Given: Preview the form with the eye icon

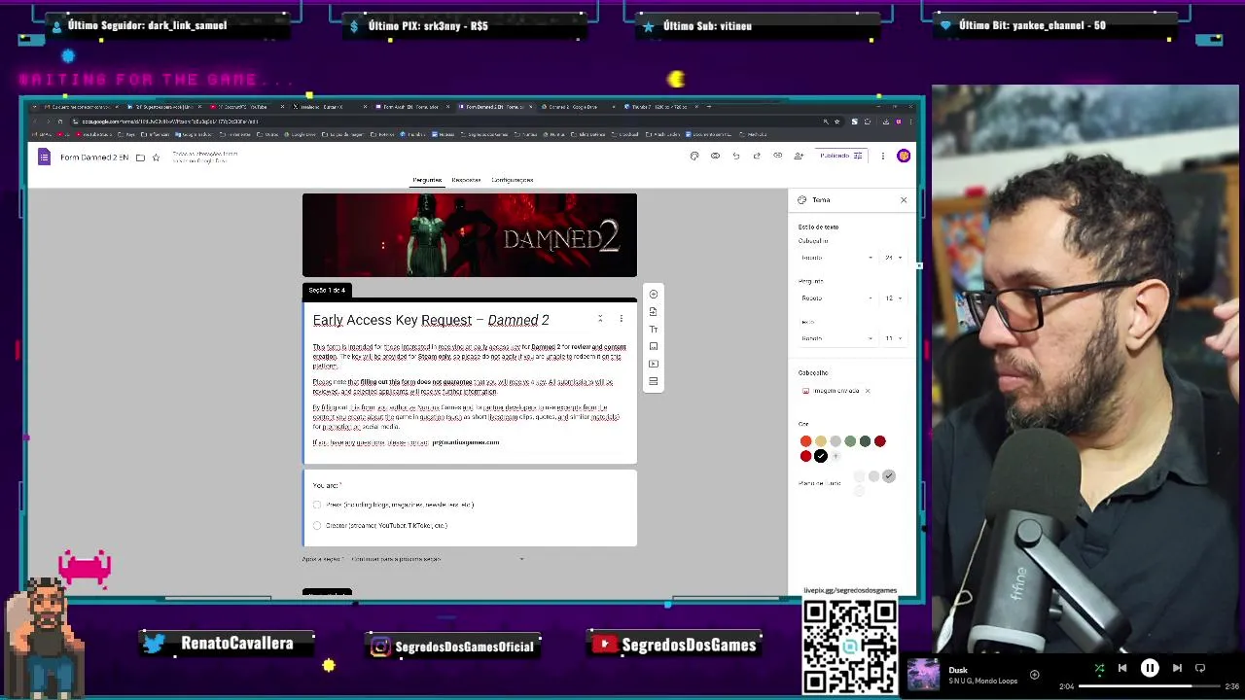Looking at the screenshot, I should coord(715,156).
